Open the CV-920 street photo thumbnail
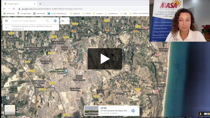 pyautogui.click(x=91, y=111)
